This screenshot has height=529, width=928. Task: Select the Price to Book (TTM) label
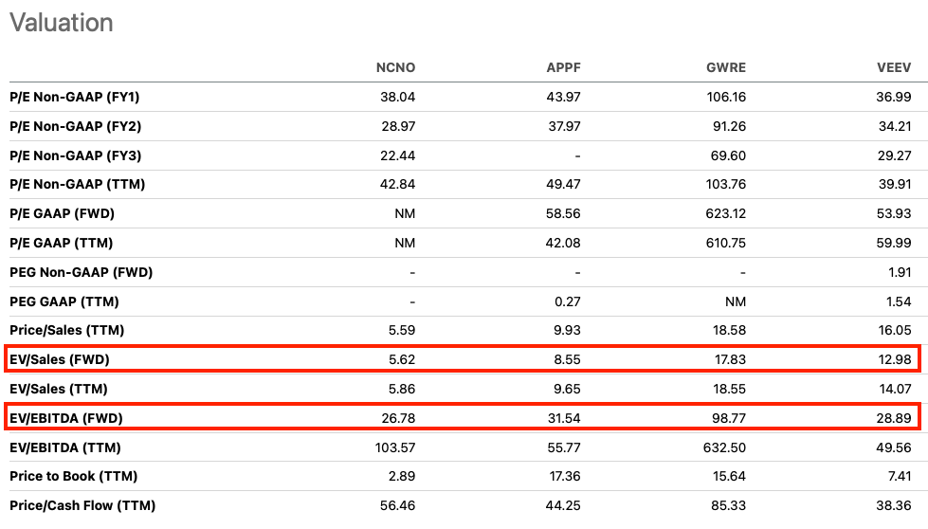click(73, 476)
